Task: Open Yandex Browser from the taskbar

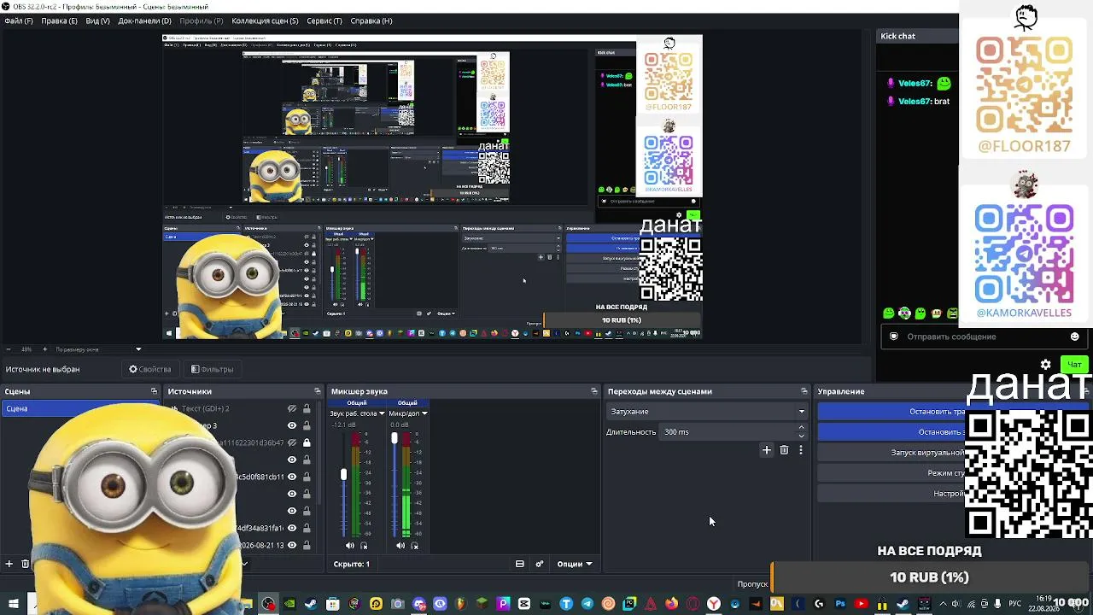Action: pos(713,605)
